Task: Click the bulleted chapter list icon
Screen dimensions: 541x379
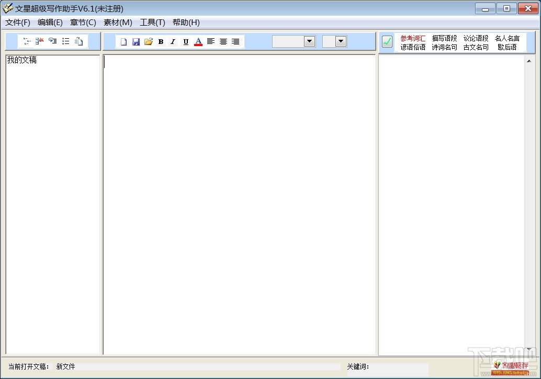Action: tap(65, 41)
